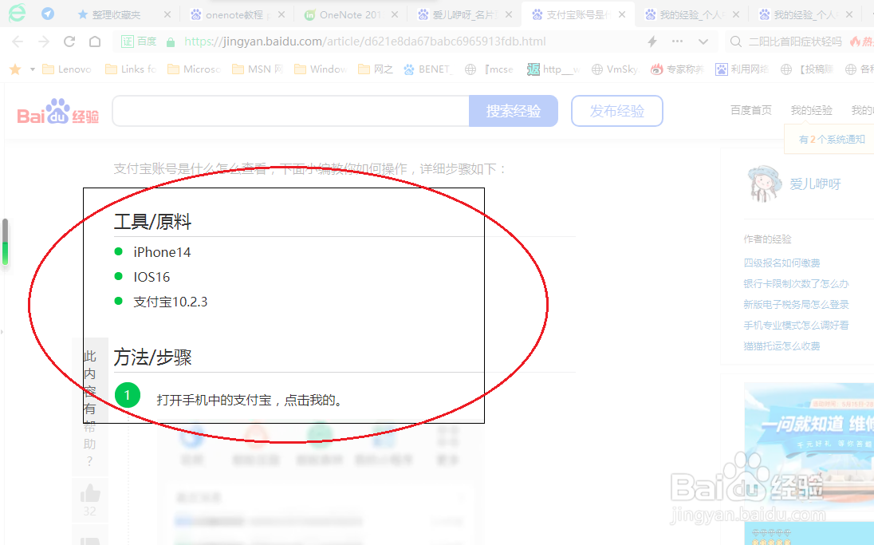
Task: Click the green lock security icon
Action: (171, 41)
